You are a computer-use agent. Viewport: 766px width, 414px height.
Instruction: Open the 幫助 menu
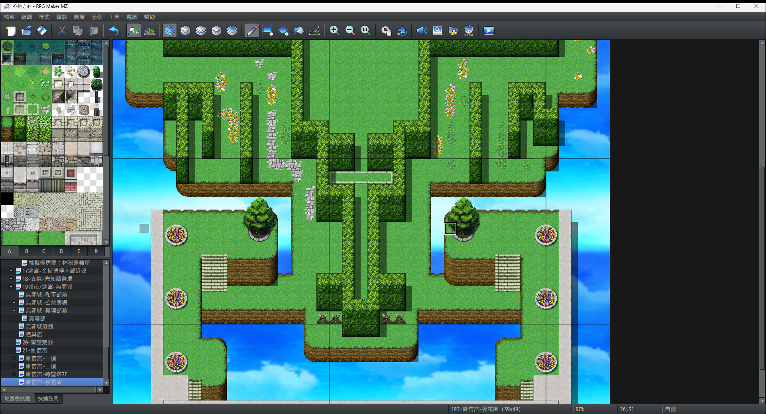[x=149, y=17]
